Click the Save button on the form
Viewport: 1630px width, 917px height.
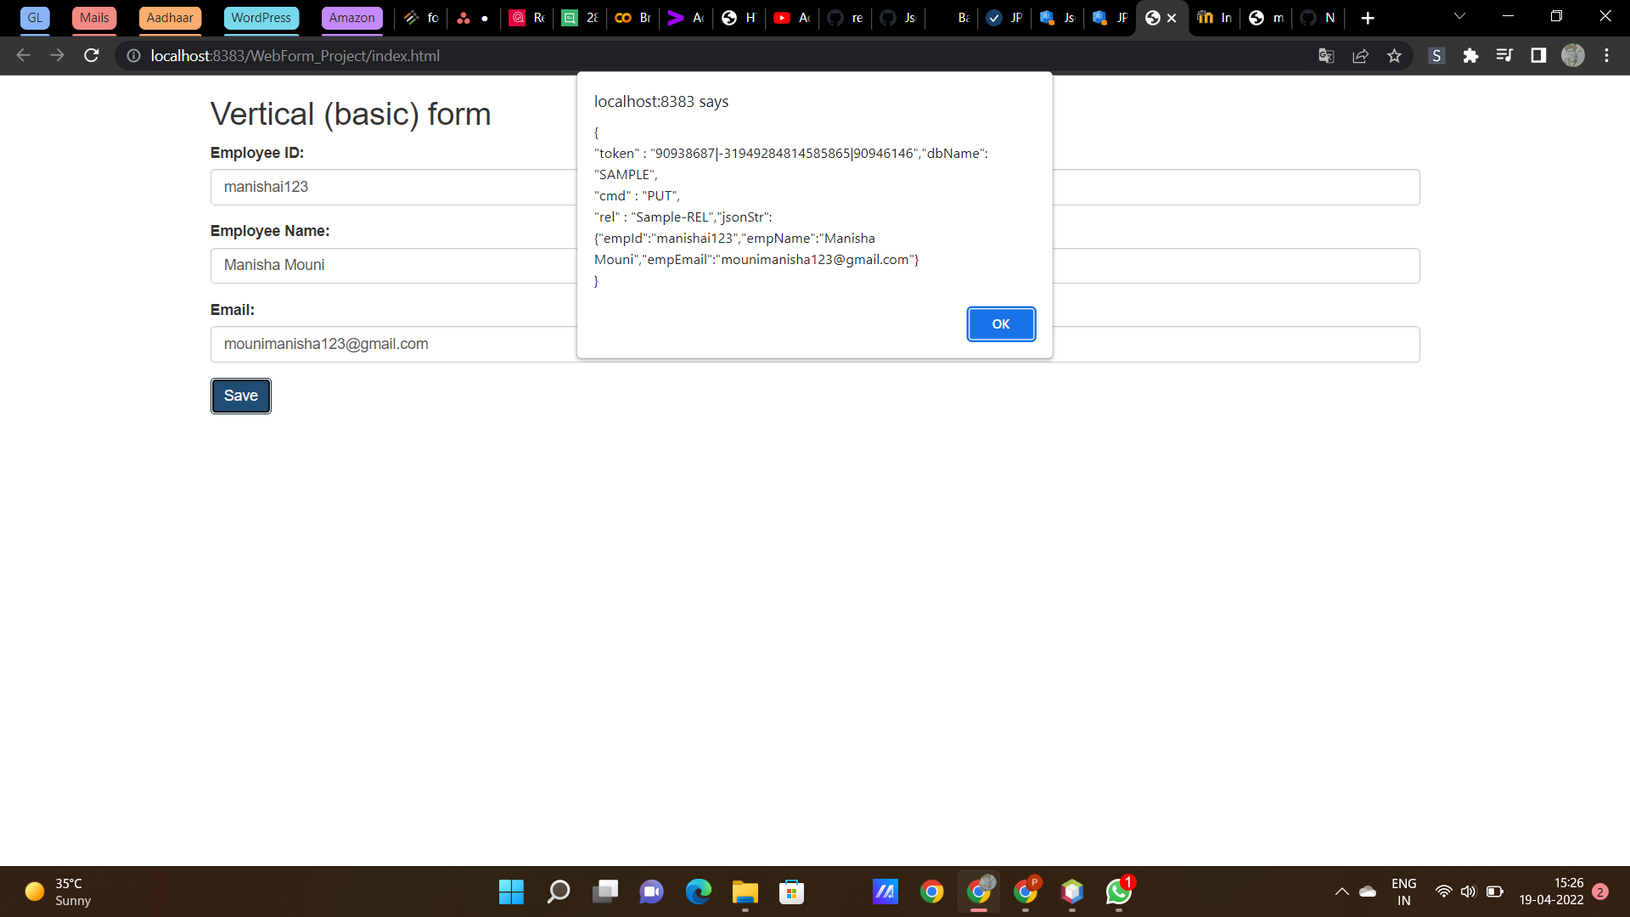click(x=240, y=396)
